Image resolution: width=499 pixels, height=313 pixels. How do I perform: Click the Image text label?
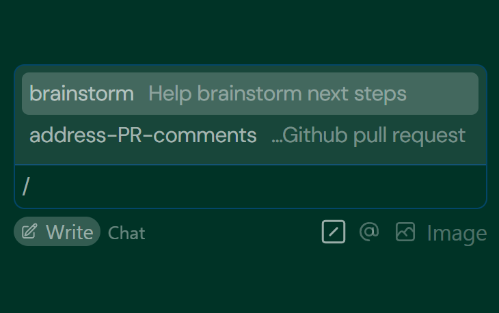tap(457, 233)
